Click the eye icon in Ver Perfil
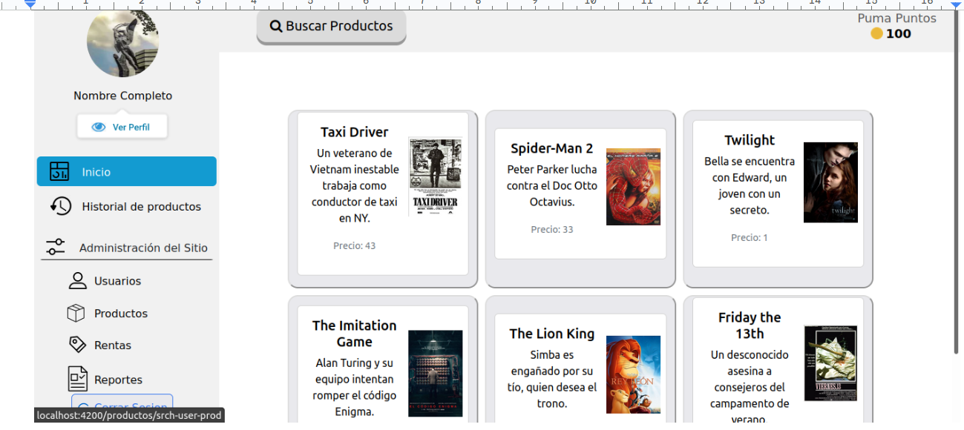The width and height of the screenshot is (964, 430). (99, 128)
